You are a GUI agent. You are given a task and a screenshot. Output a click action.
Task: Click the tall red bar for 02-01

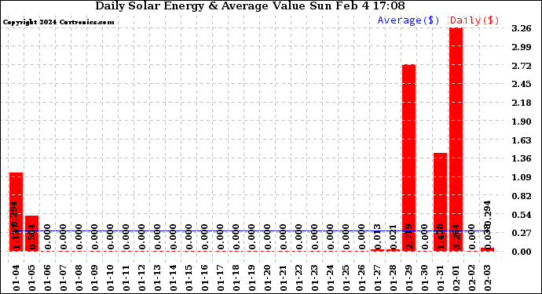(456, 140)
